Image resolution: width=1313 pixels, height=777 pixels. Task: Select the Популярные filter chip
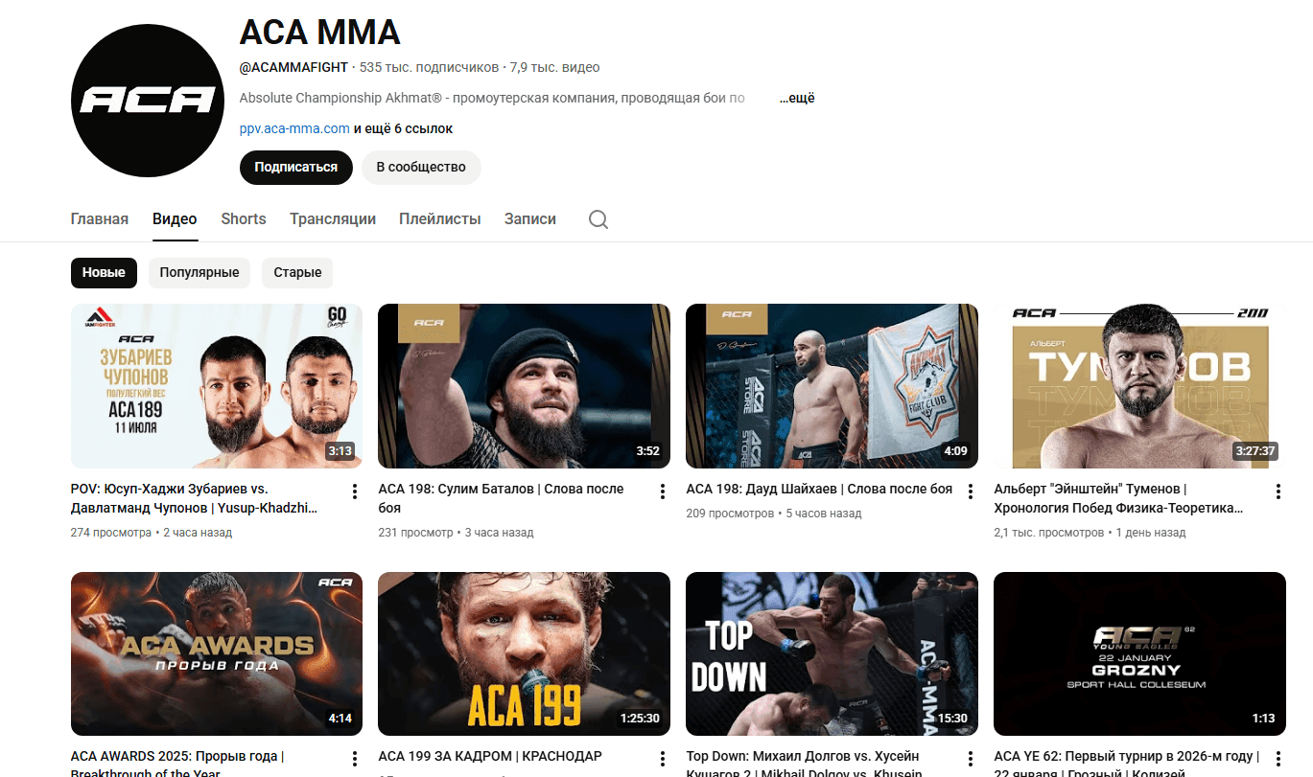point(199,272)
